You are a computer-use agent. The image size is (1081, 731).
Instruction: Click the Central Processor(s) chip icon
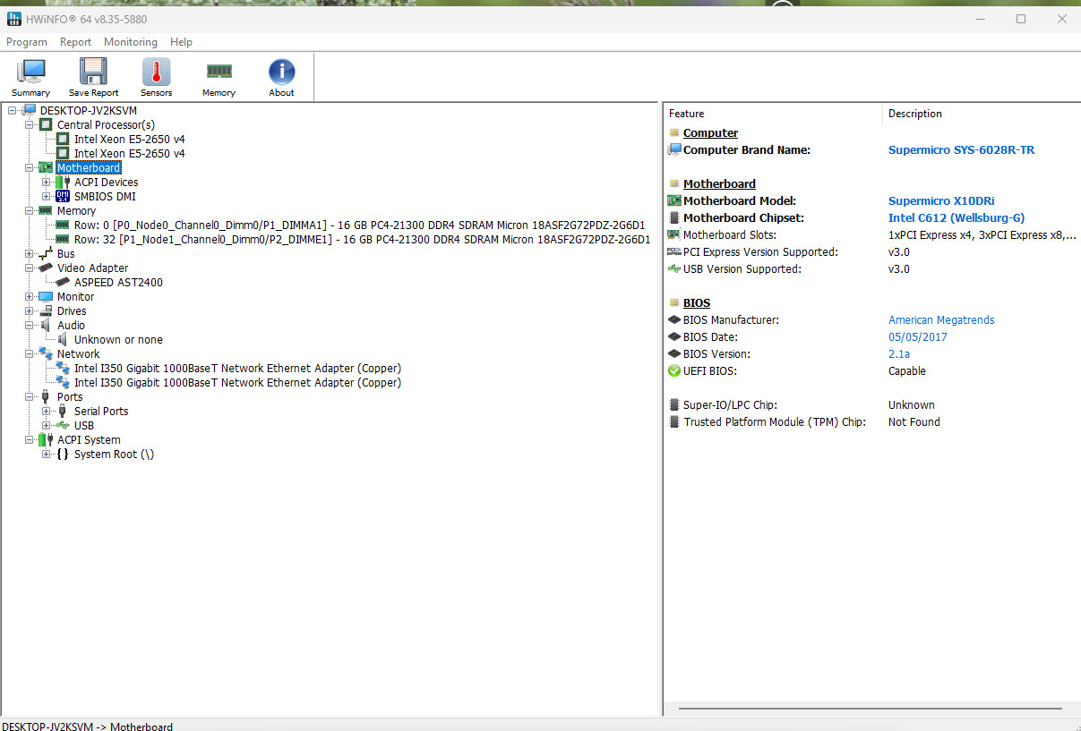(x=47, y=125)
